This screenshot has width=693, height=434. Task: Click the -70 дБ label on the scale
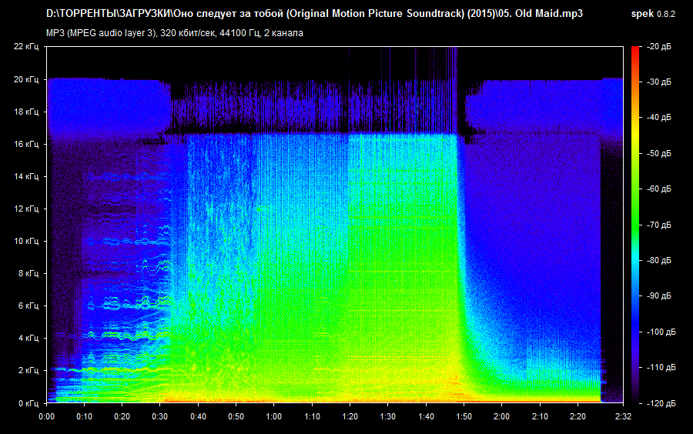tap(659, 225)
